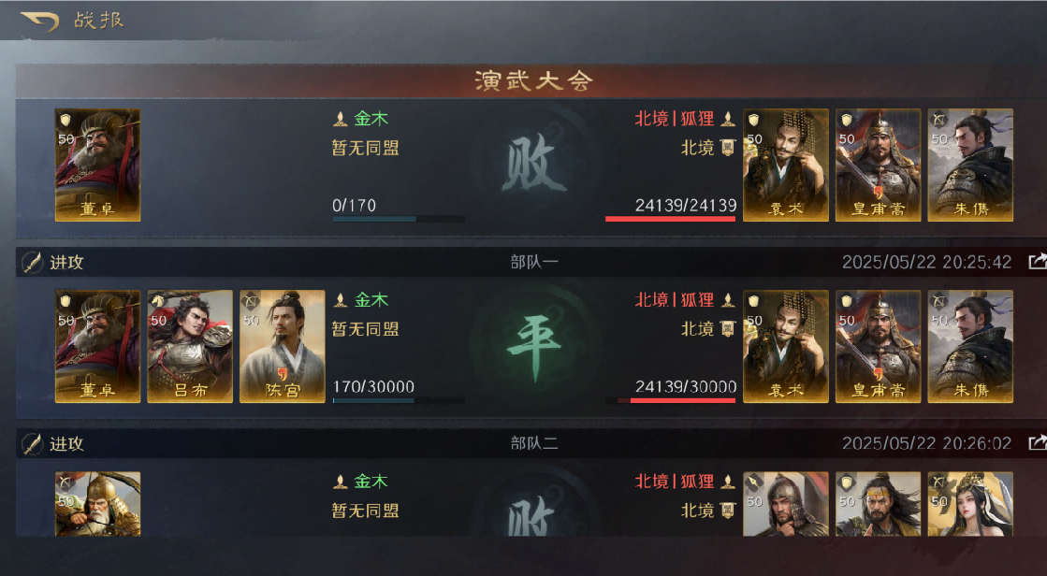This screenshot has height=576, width=1047.
Task: Select the 董卓 card in the top summary row
Action: pyautogui.click(x=97, y=165)
